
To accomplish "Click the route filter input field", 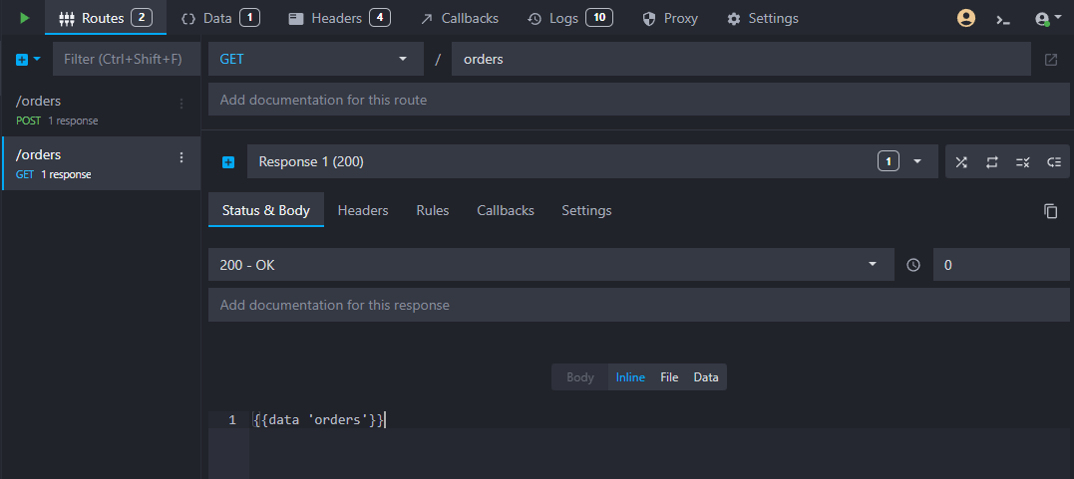I will coord(124,60).
